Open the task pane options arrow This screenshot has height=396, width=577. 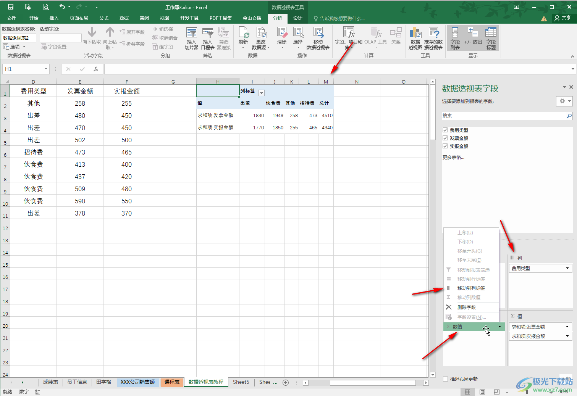(564, 87)
